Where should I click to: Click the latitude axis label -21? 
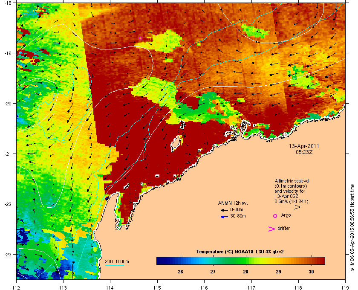coord(8,154)
